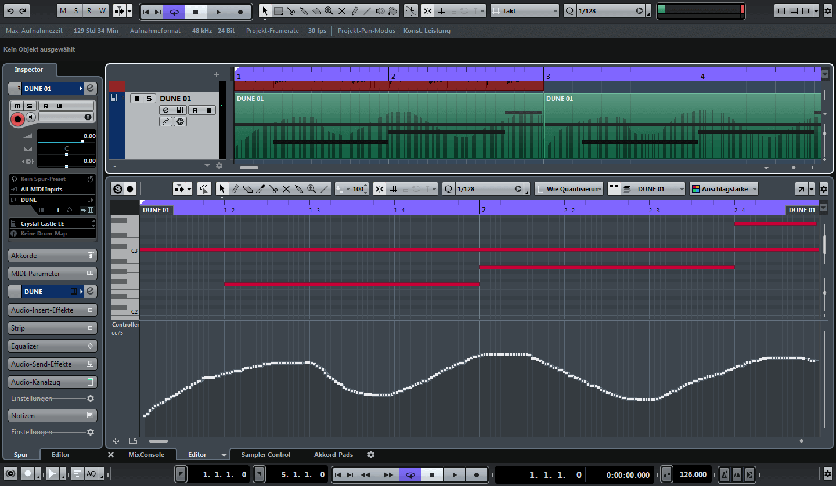The height and width of the screenshot is (486, 836).
Task: Play from the bottom transport bar
Action: point(455,474)
